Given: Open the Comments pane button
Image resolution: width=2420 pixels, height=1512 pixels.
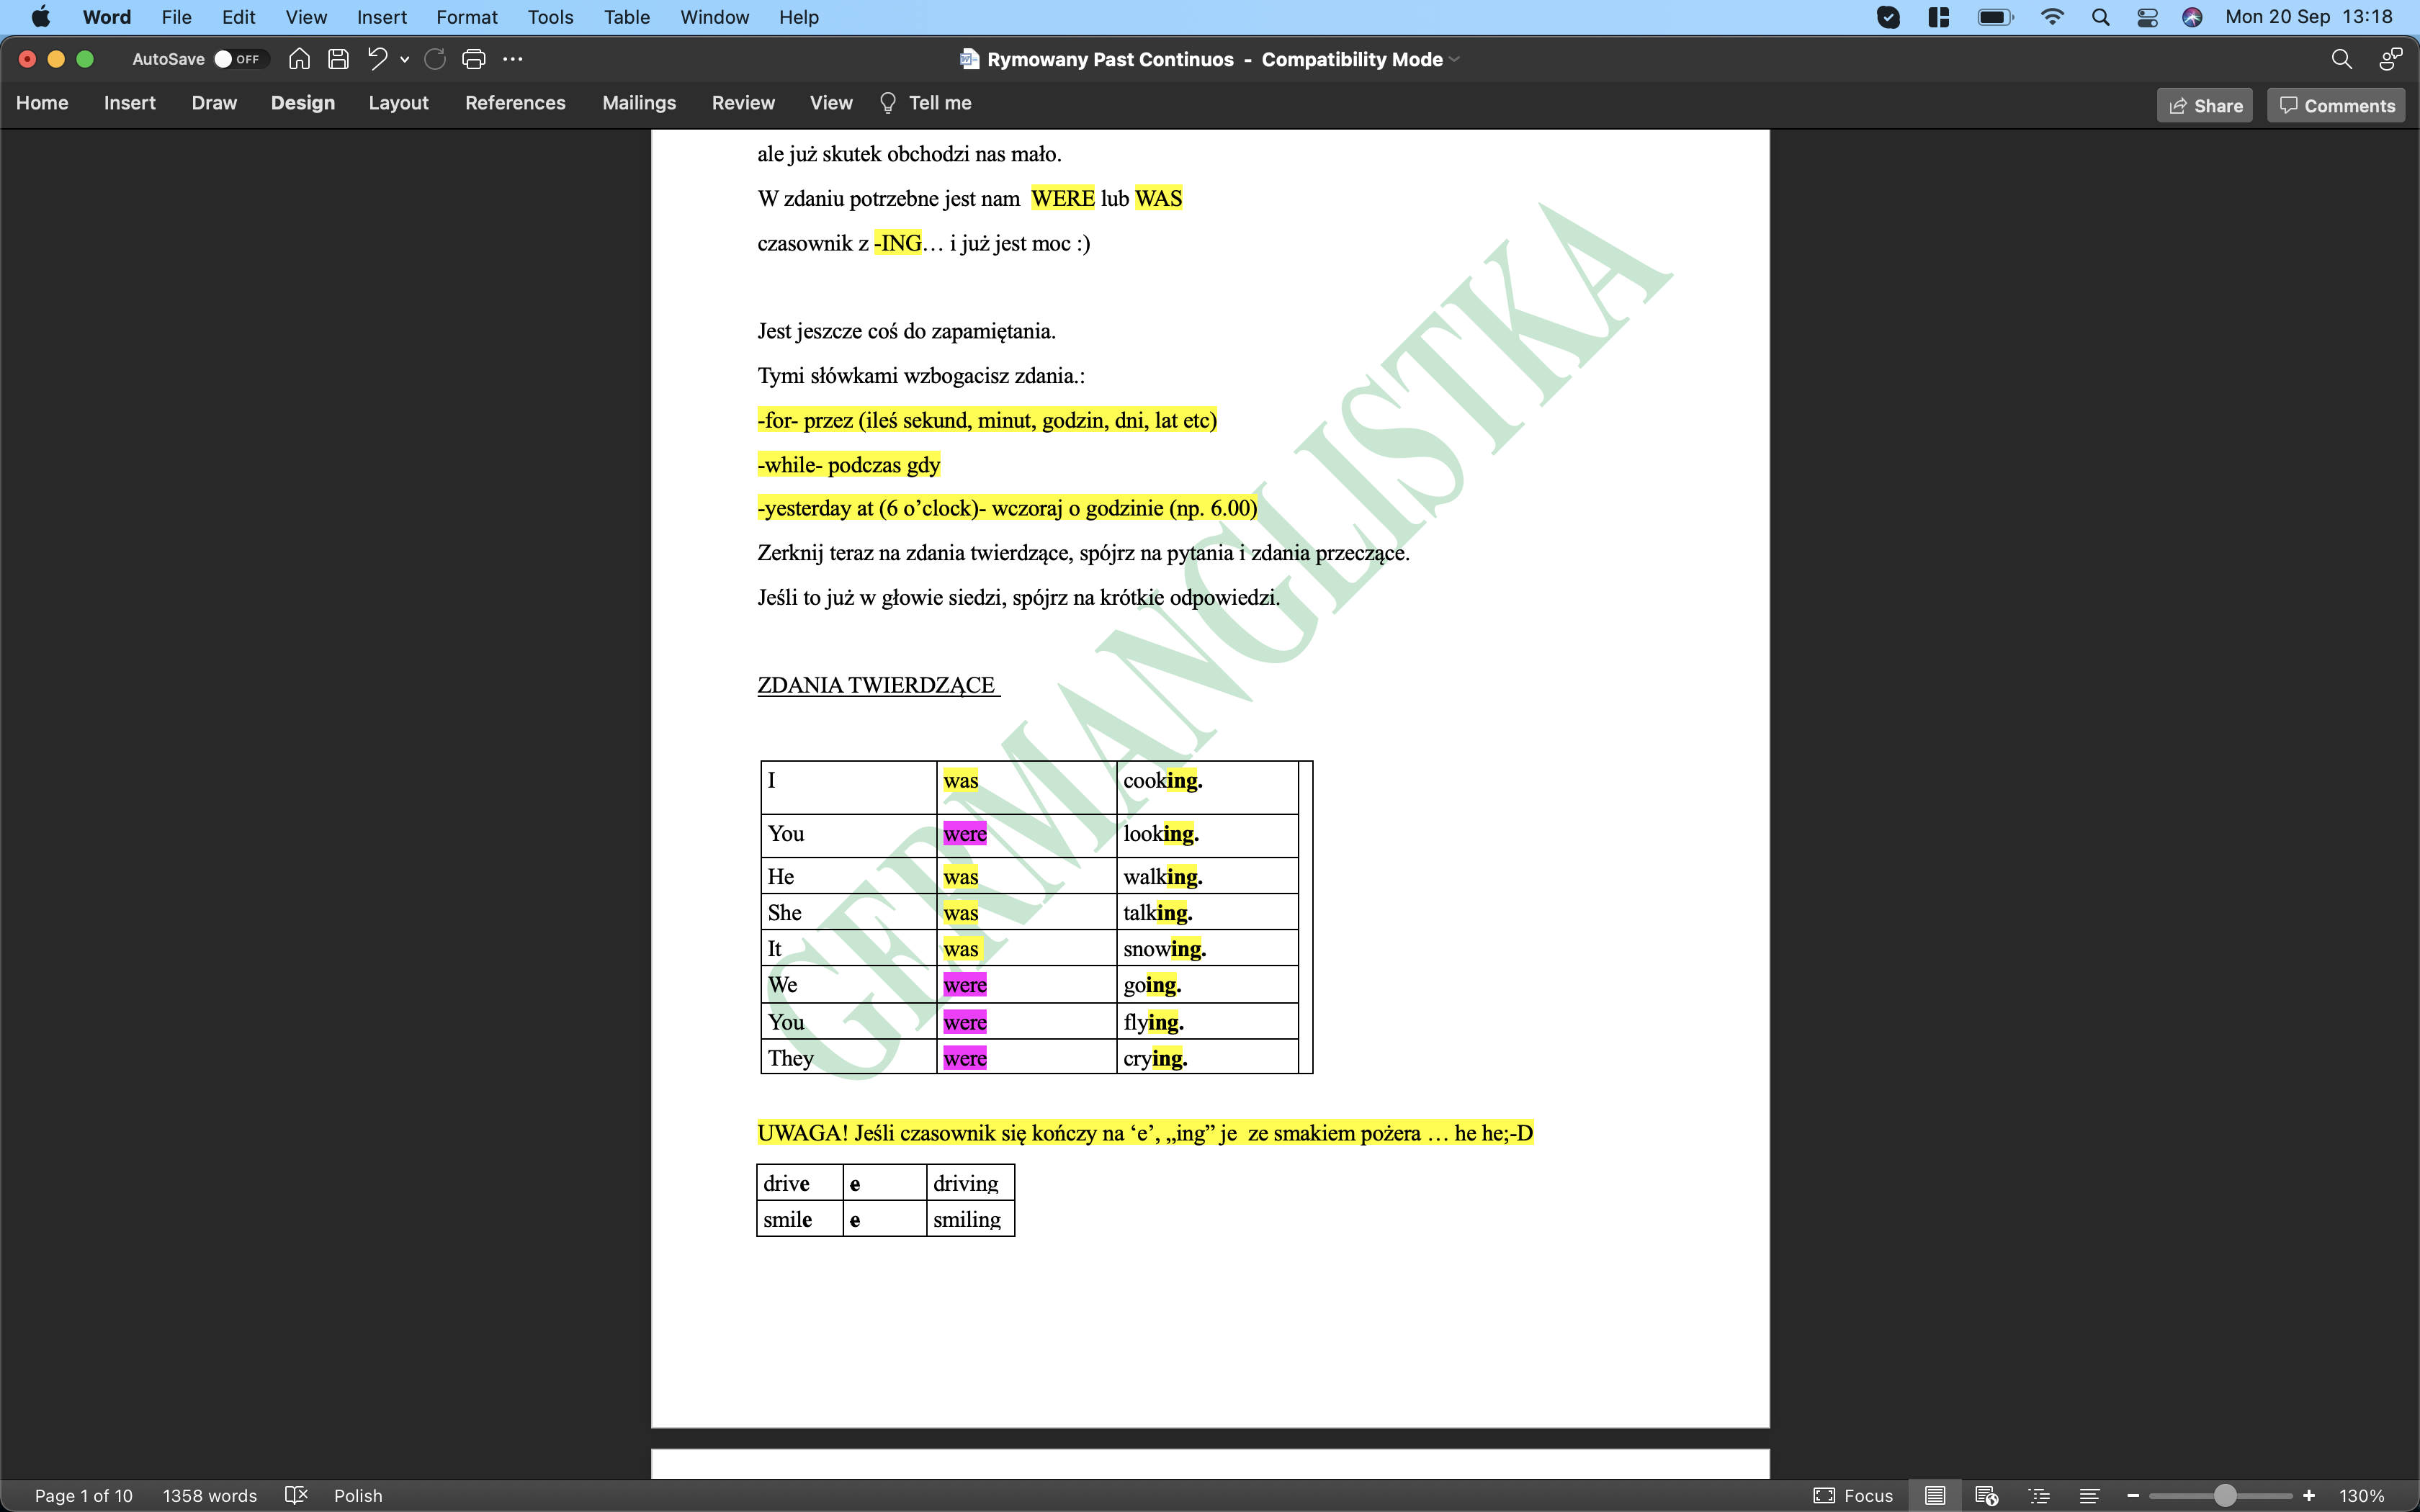Looking at the screenshot, I should click(x=2336, y=105).
